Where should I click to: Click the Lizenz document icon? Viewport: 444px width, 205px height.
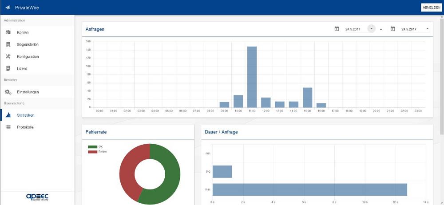tap(8, 68)
